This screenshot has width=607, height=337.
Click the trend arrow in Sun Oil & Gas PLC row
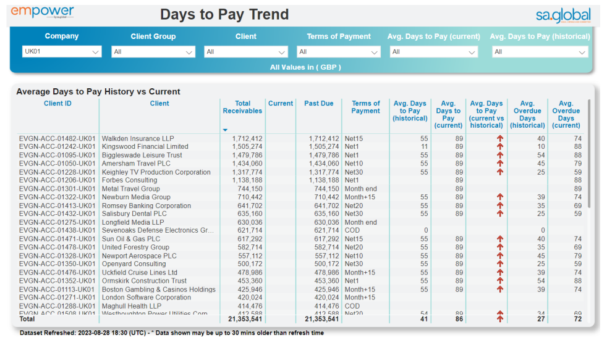coord(500,239)
